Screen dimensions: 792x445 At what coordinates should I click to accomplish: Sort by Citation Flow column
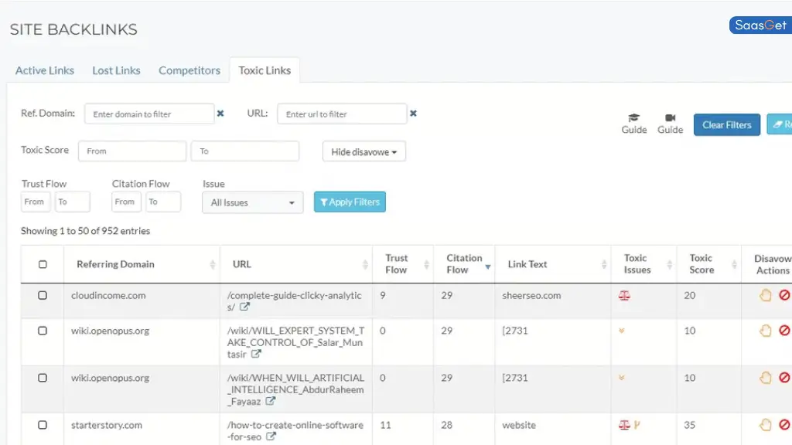pos(464,264)
